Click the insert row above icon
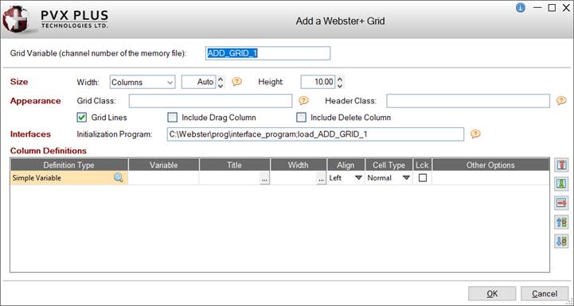 (561, 165)
